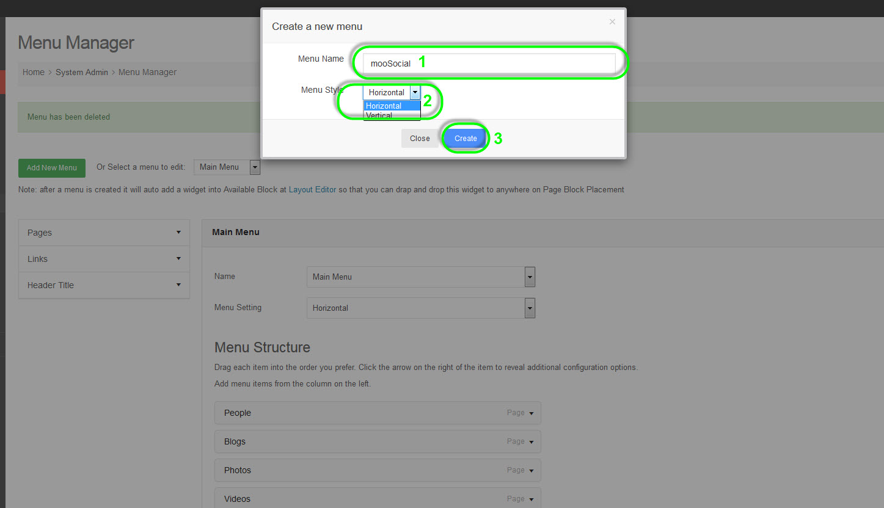Click the Create button

tap(465, 139)
